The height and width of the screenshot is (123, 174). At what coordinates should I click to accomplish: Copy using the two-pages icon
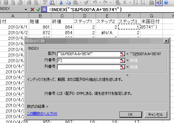68,2
